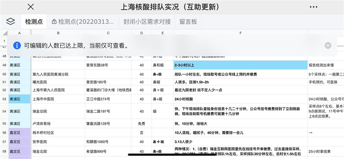344x159 pixels.
Task: Select the 免费 price cell
Action: point(141,124)
